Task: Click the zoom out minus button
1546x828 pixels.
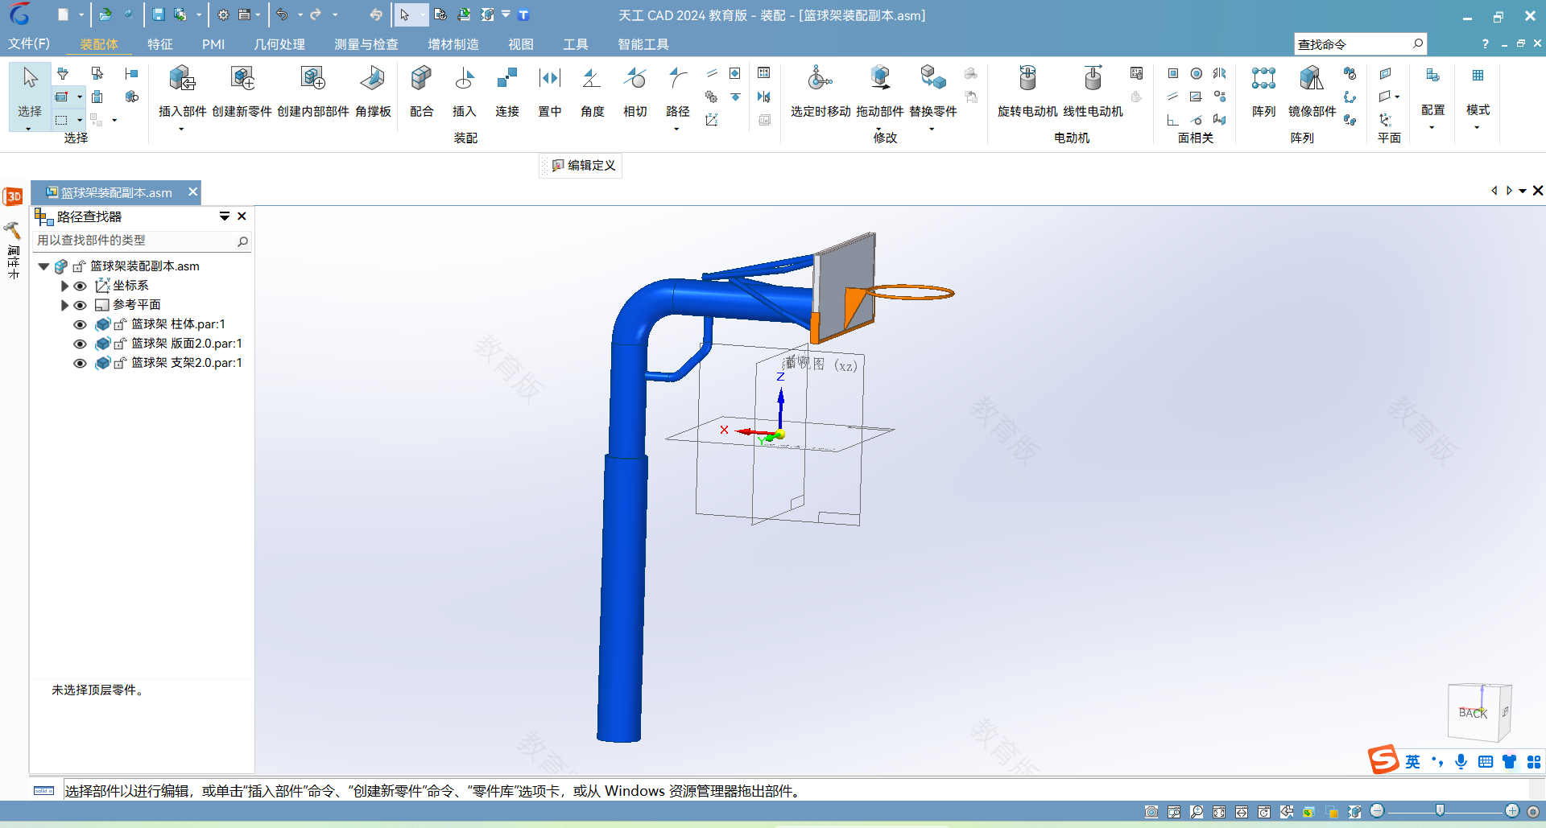Action: tap(1377, 810)
